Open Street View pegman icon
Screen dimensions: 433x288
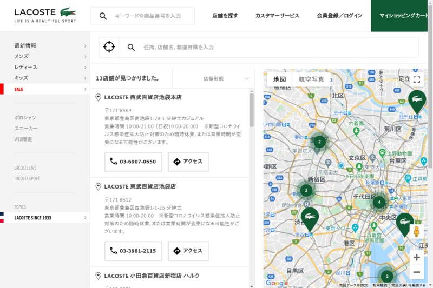click(x=416, y=231)
